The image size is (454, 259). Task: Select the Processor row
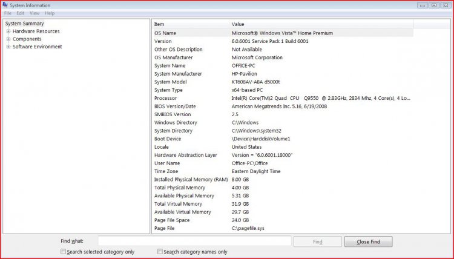283,98
